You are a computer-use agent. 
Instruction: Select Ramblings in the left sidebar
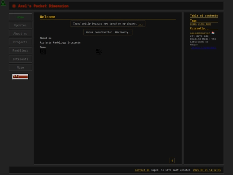pyautogui.click(x=20, y=51)
